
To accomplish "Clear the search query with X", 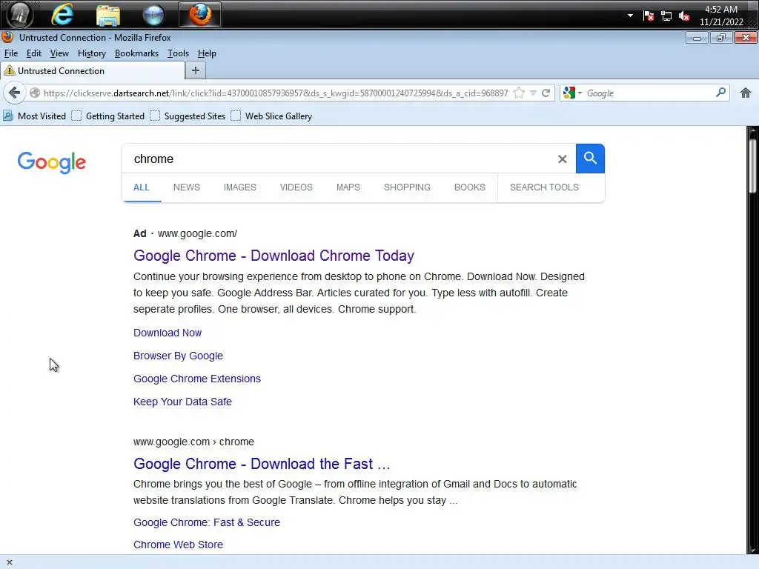I will (x=562, y=159).
